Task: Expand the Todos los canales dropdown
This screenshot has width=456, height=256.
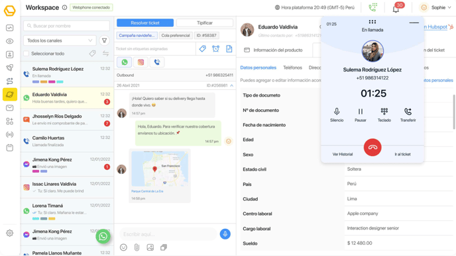Action: click(x=60, y=40)
